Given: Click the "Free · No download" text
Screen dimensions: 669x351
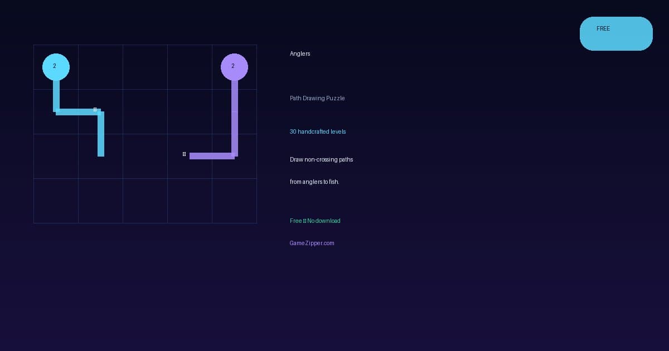Looking at the screenshot, I should point(315,221).
